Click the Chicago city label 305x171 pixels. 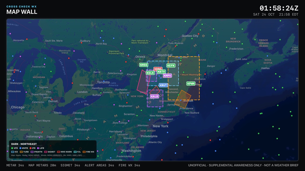point(18,107)
